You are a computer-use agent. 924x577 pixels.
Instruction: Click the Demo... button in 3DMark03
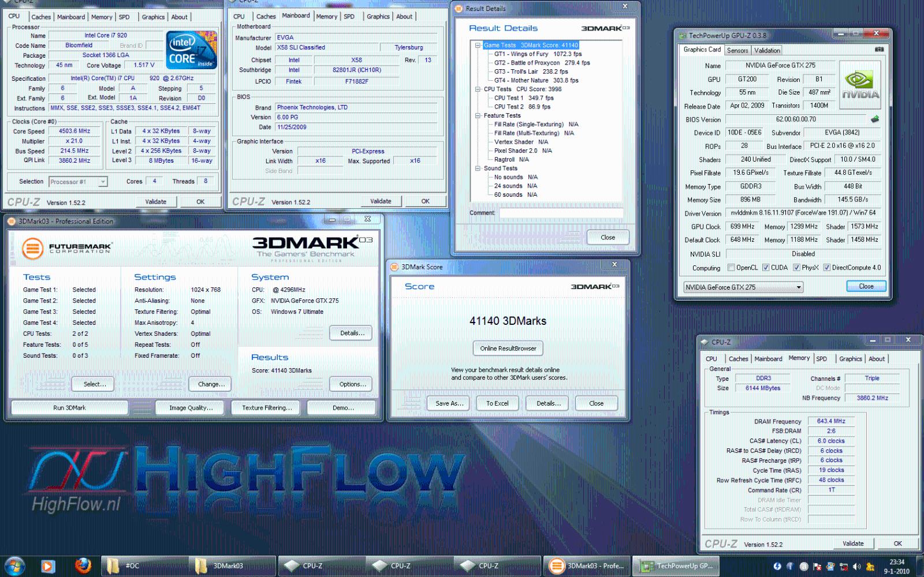click(343, 408)
